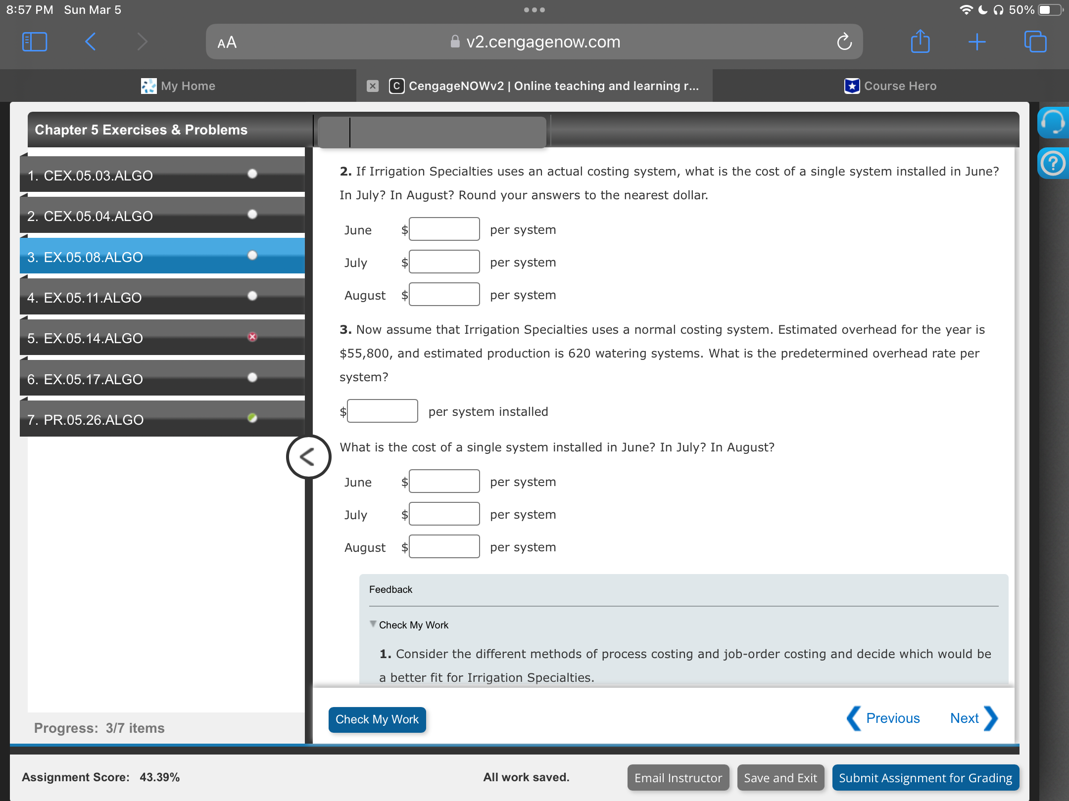
Task: Close the CengageNOWv2 tab
Action: coord(373,86)
